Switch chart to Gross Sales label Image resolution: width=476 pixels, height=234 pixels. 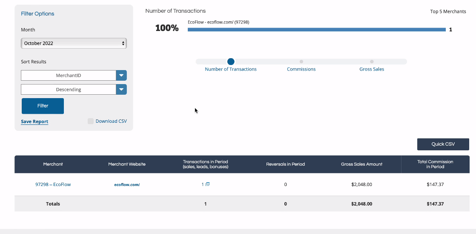[372, 69]
